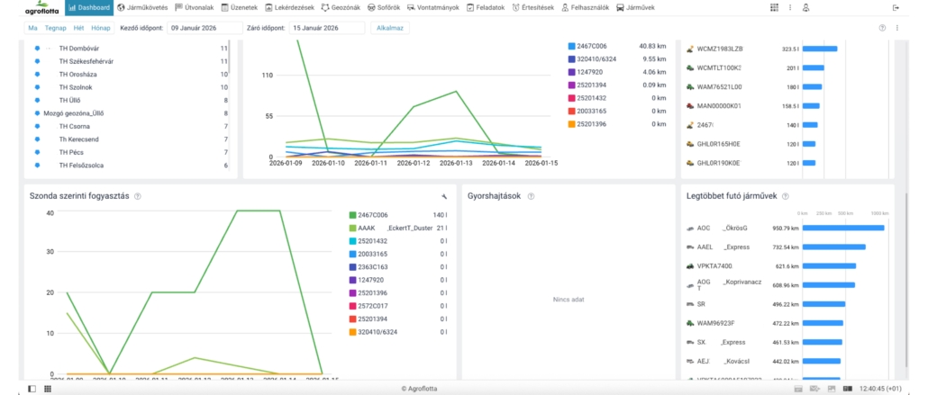Open the Járműkövetés menu
Screen dimensions: 928x395
pos(146,8)
